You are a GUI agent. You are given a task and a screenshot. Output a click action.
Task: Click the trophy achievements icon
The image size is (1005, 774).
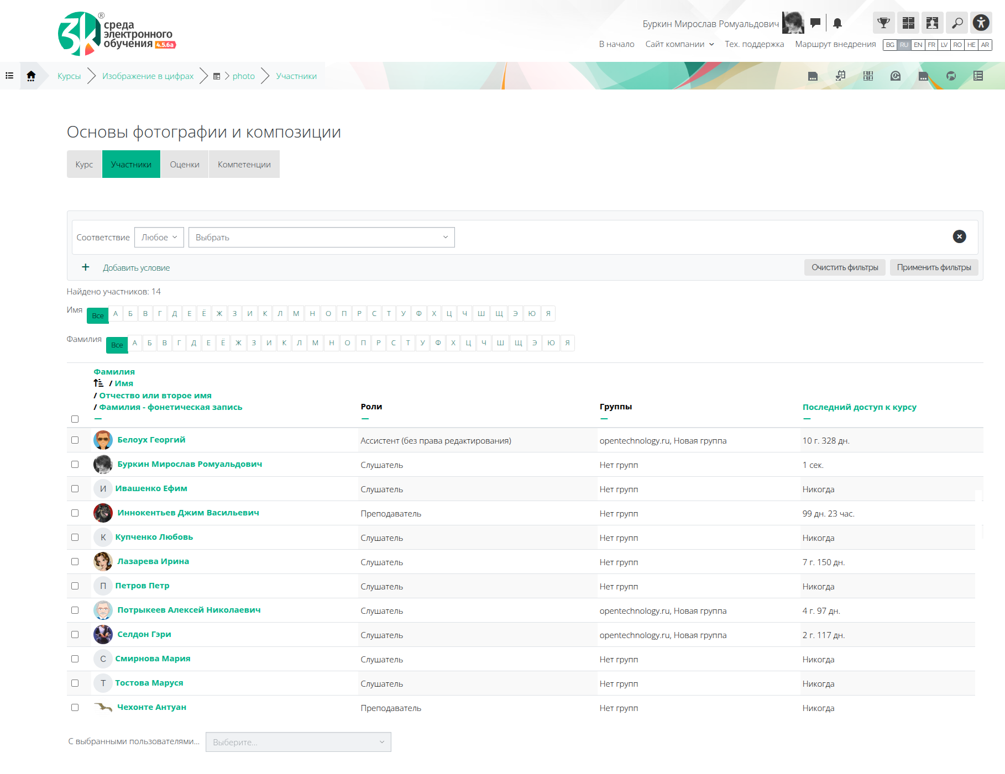click(883, 23)
